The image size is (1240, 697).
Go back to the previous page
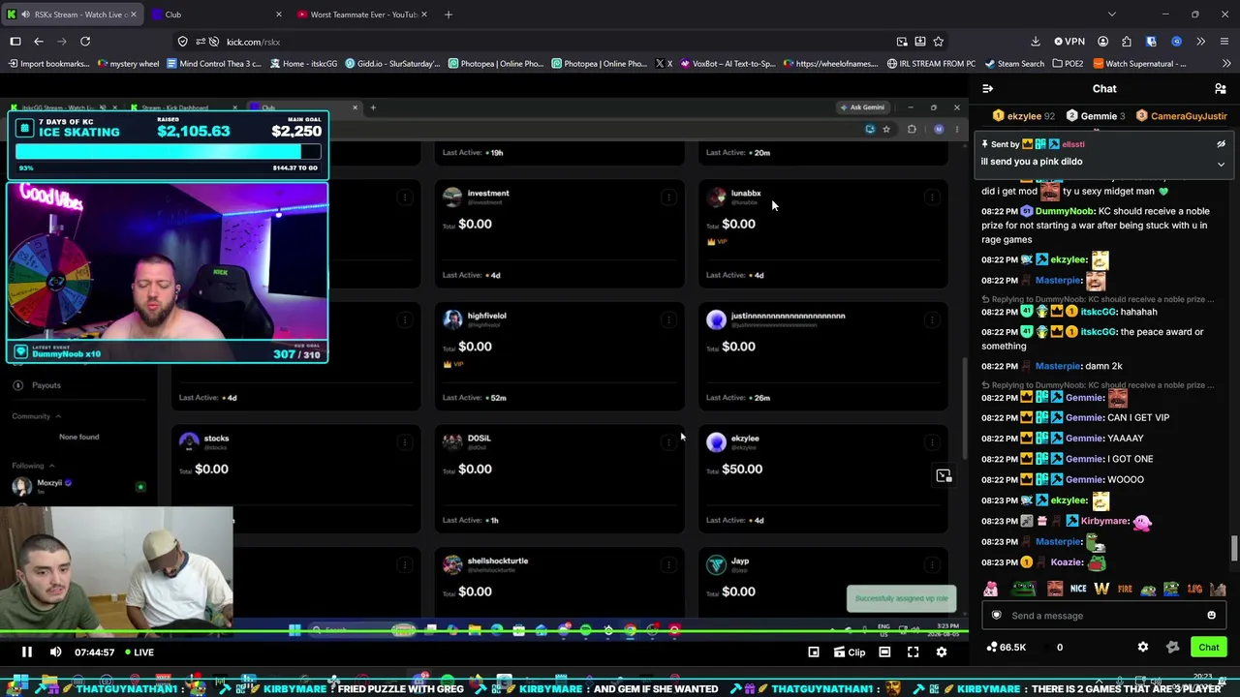(x=39, y=42)
